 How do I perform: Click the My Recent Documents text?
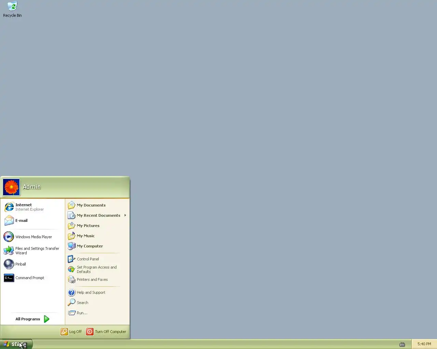point(98,215)
